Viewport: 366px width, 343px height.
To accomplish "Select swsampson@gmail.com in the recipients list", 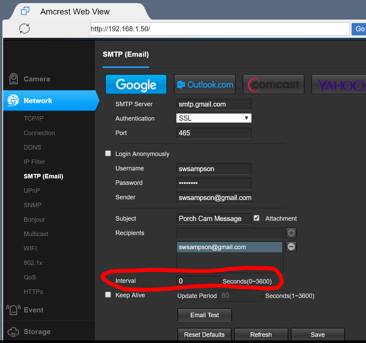I will 230,247.
